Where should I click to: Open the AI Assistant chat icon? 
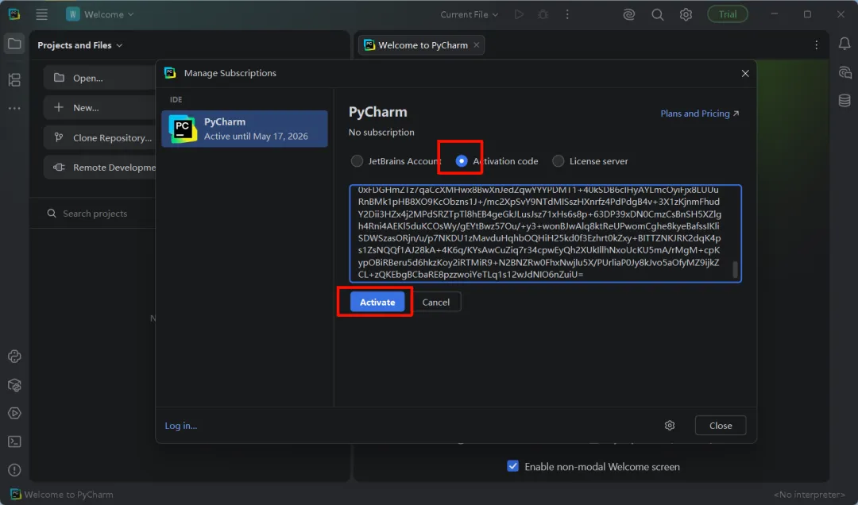tap(844, 72)
